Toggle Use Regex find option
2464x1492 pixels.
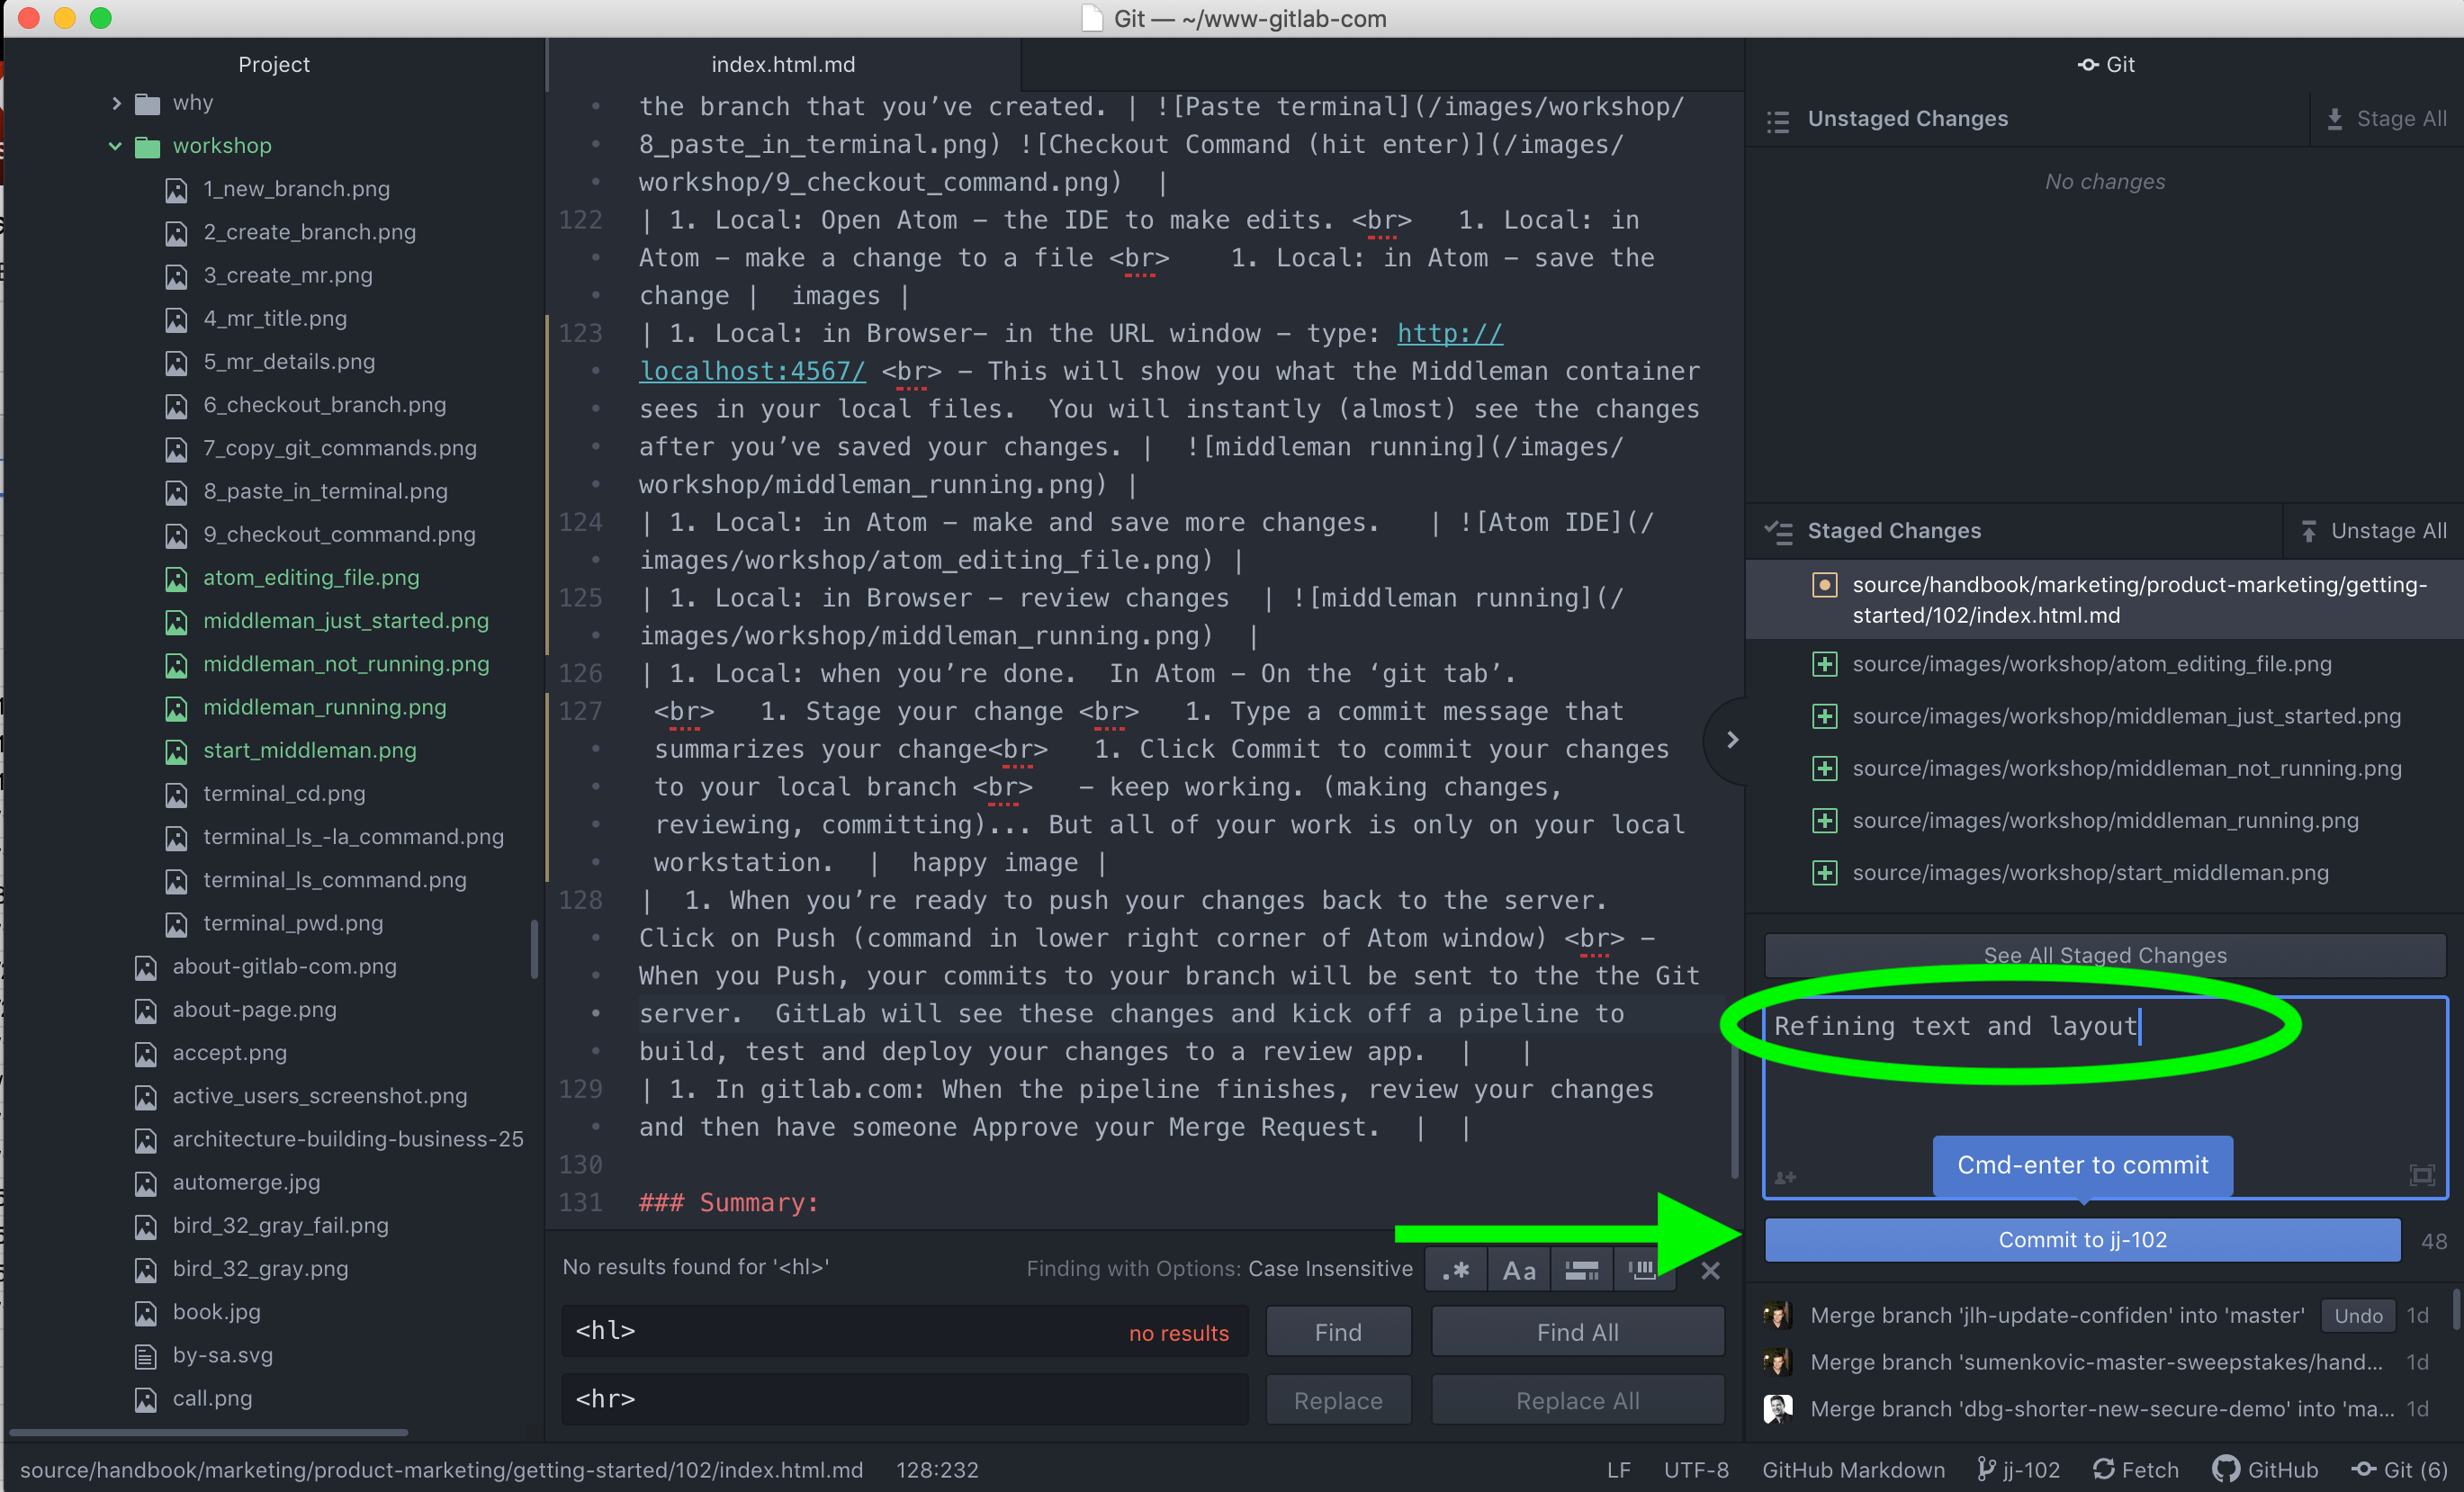[1456, 1270]
